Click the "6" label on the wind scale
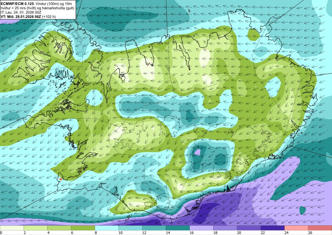Image resolution: width=332 pixels, height=235 pixels. point(72,233)
